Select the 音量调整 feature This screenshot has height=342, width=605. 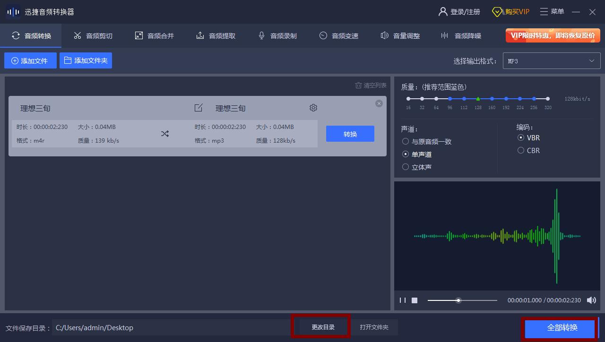tap(400, 35)
